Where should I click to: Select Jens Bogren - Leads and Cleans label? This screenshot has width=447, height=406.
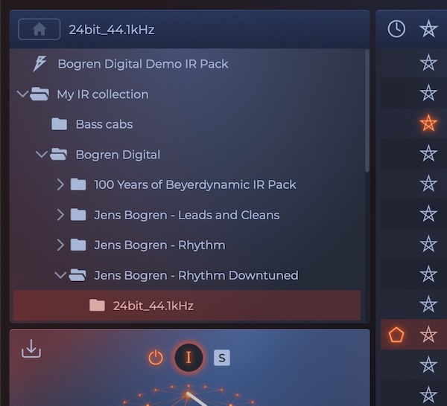(x=187, y=215)
